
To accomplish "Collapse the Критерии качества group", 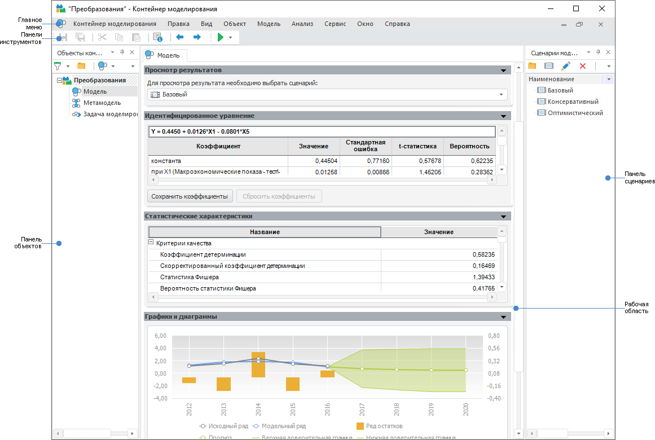I will click(151, 243).
